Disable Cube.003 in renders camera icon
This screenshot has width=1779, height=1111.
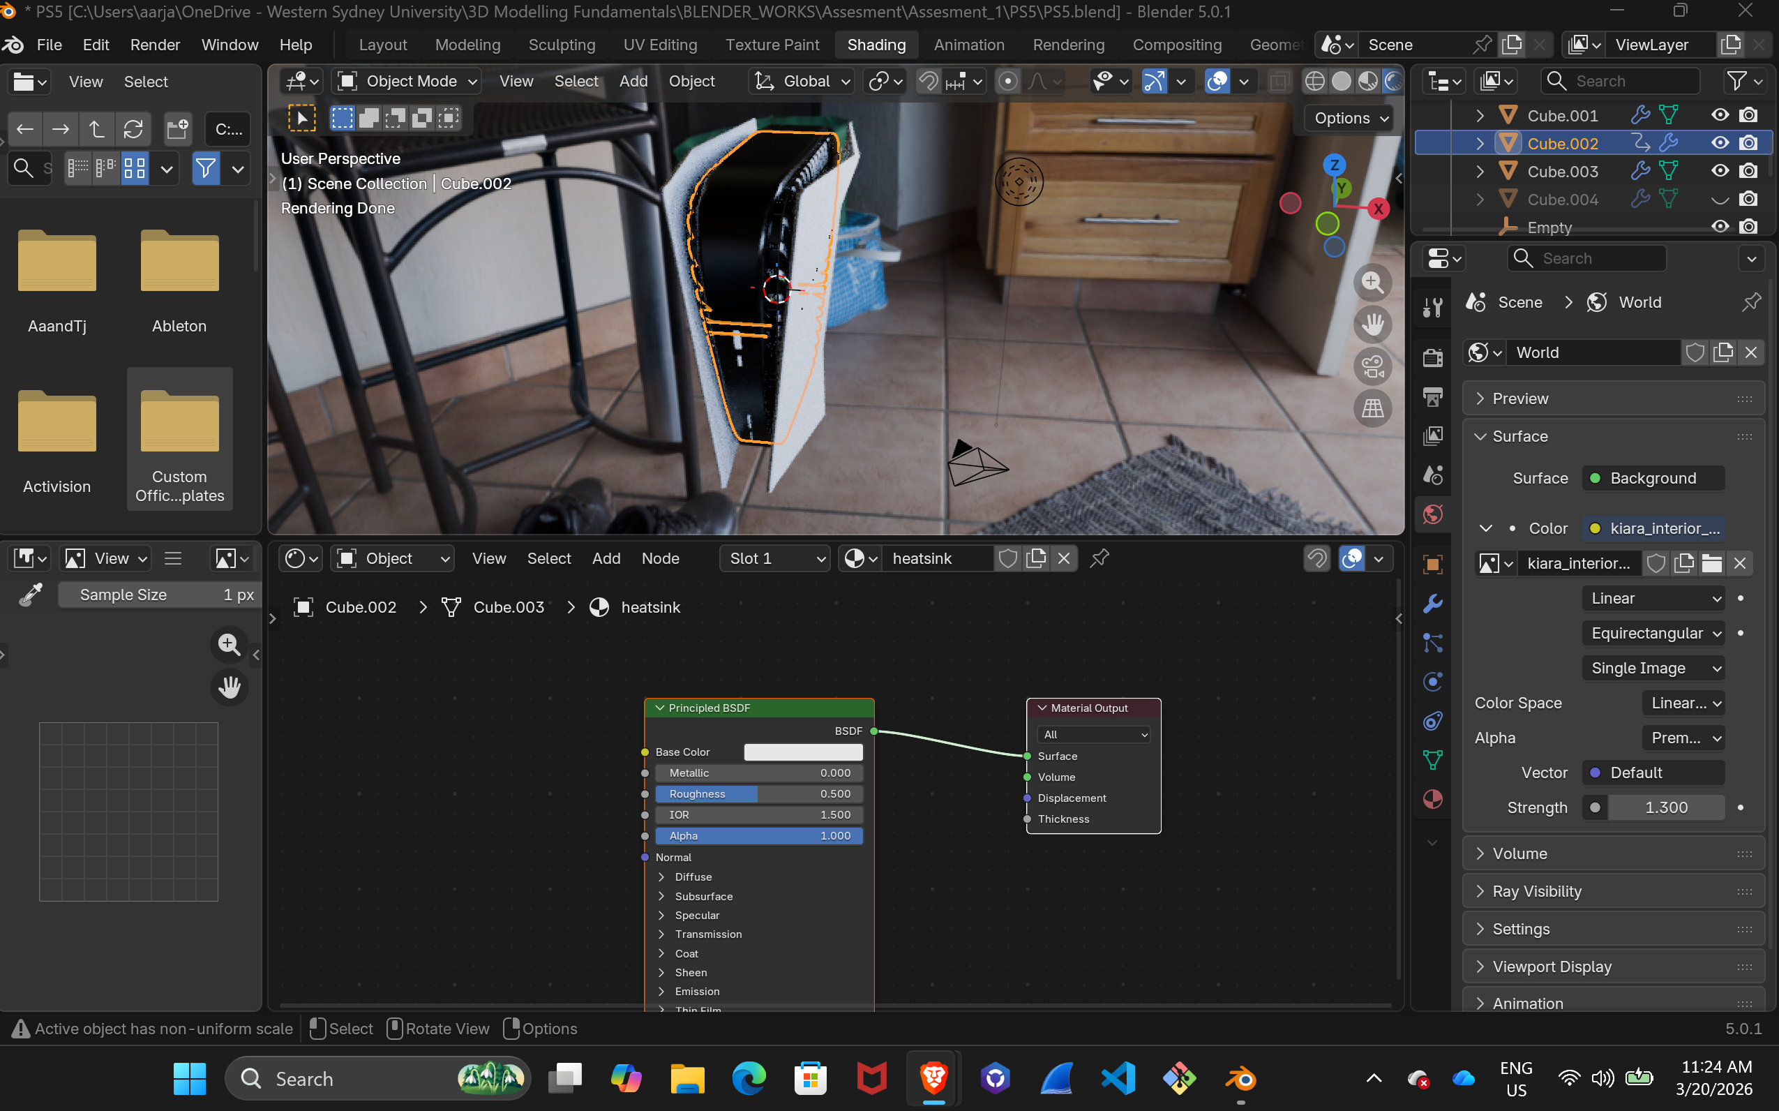pos(1748,171)
